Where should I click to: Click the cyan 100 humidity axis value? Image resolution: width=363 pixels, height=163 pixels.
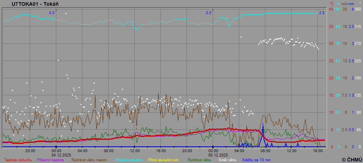click(x=337, y=9)
